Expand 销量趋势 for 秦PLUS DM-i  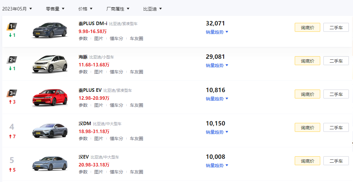[217, 32]
